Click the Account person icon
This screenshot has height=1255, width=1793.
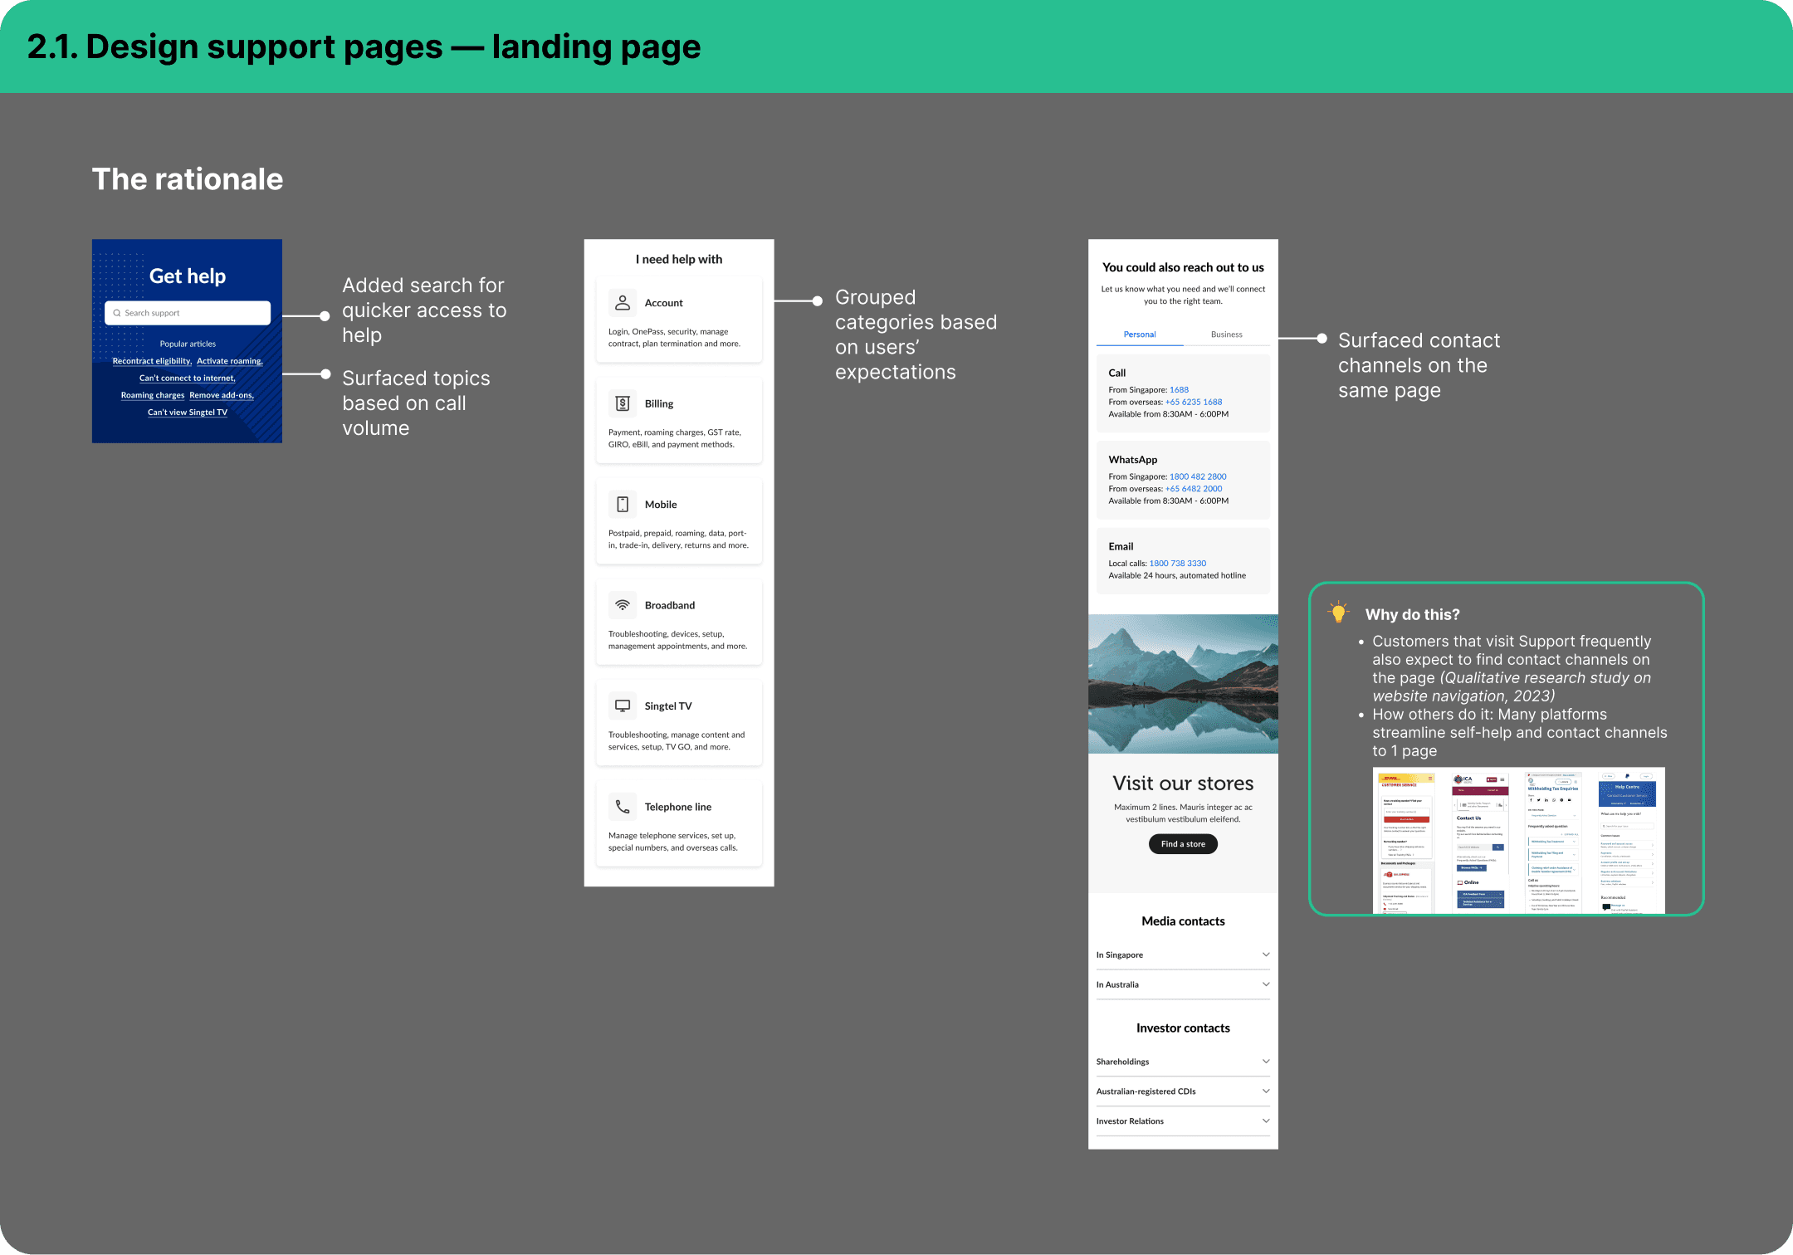[x=622, y=303]
